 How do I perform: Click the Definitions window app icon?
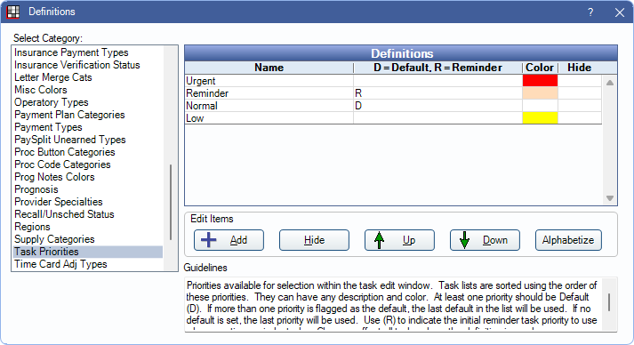pos(13,12)
